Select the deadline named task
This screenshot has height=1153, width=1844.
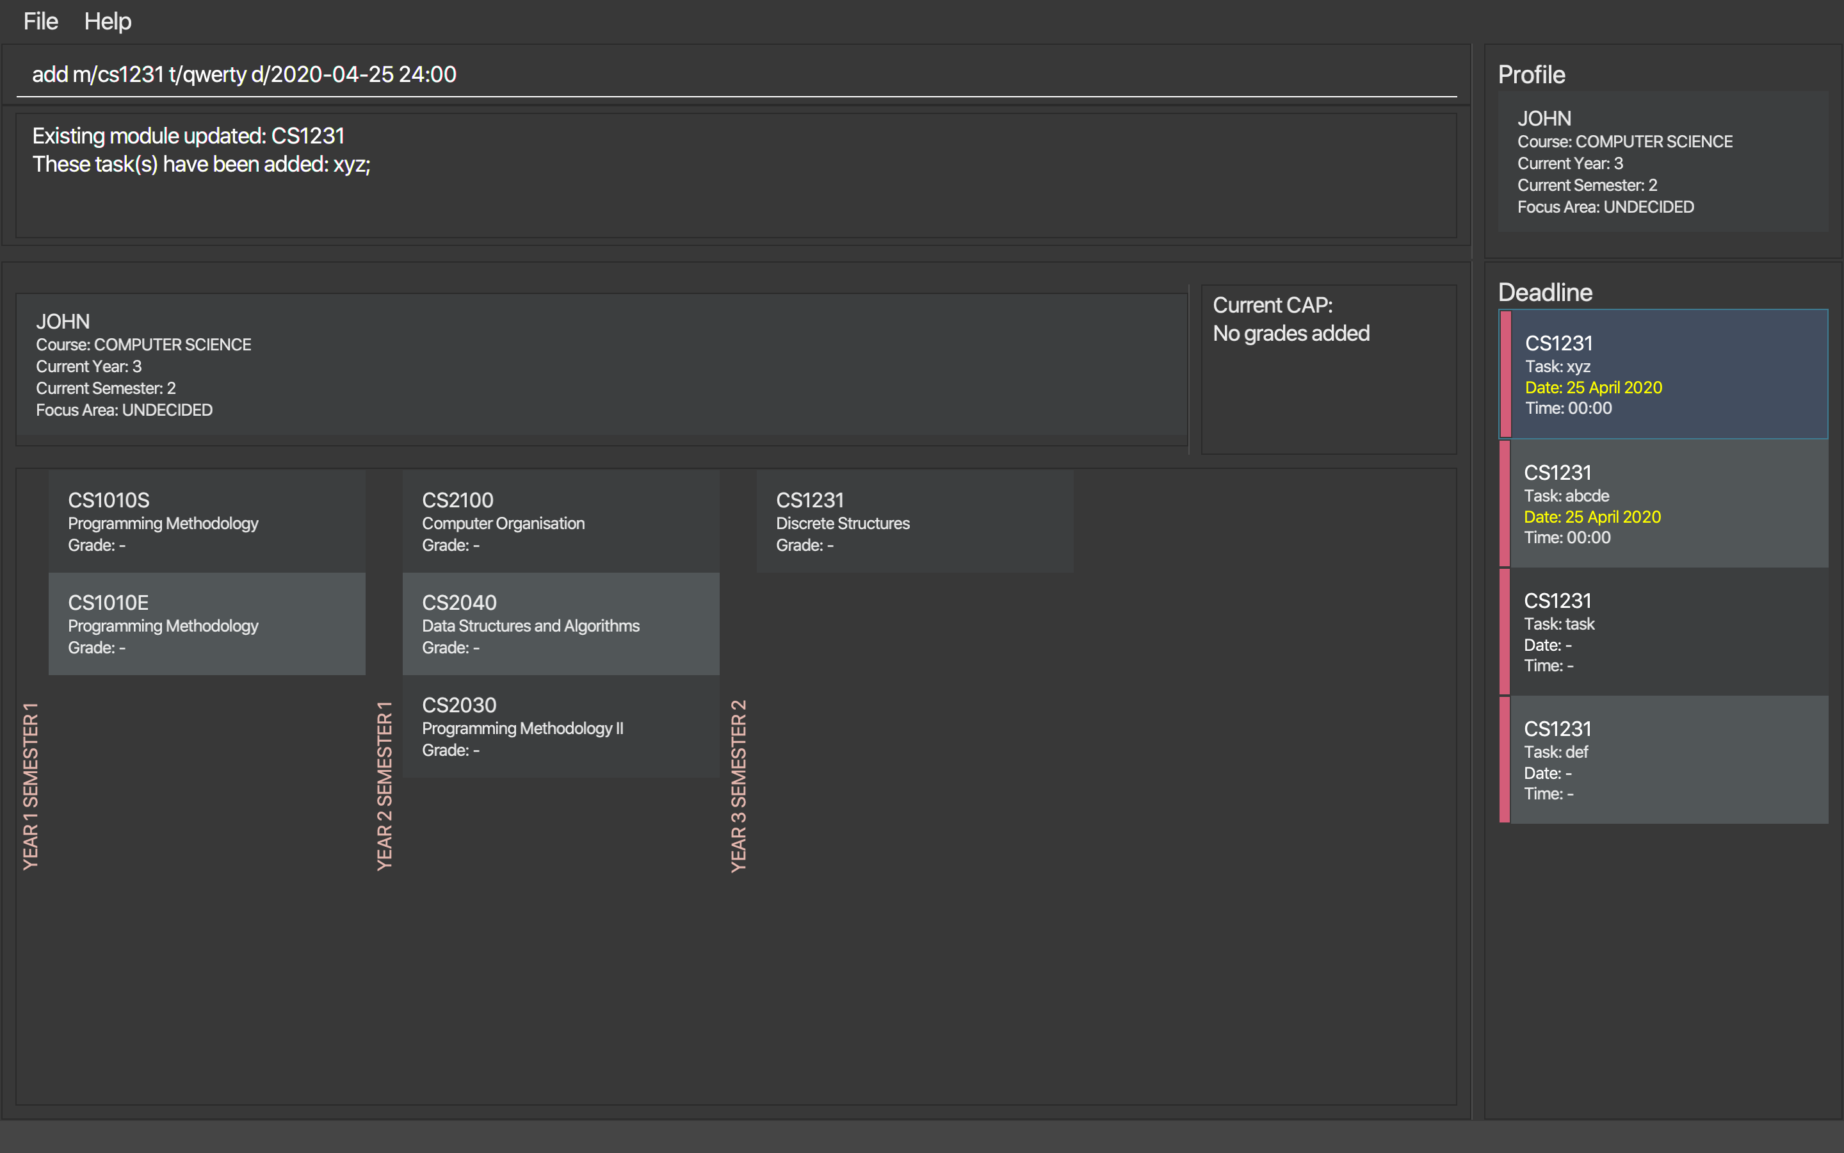tap(1669, 632)
